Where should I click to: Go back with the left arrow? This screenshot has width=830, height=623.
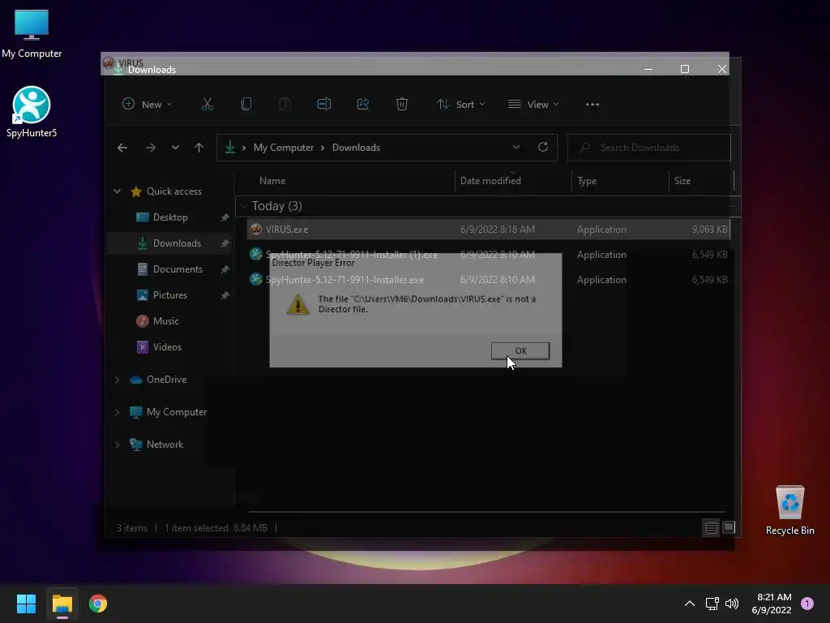click(x=122, y=148)
